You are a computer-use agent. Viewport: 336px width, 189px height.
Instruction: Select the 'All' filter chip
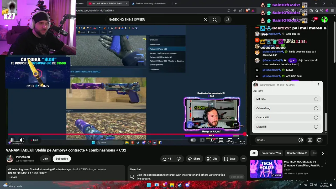tap(254, 153)
